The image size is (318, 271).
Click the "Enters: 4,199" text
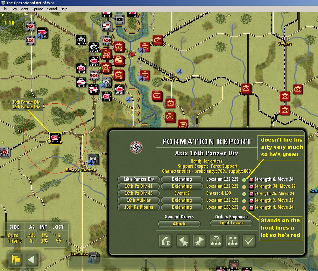218,193
